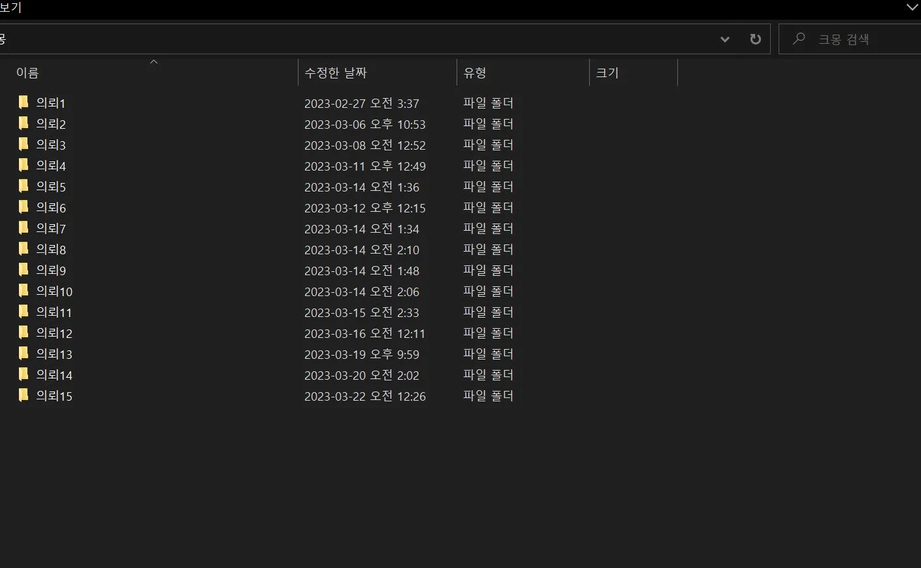The height and width of the screenshot is (568, 921).
Task: Click the date 2023-03-06 오후 10:53
Action: (x=365, y=124)
